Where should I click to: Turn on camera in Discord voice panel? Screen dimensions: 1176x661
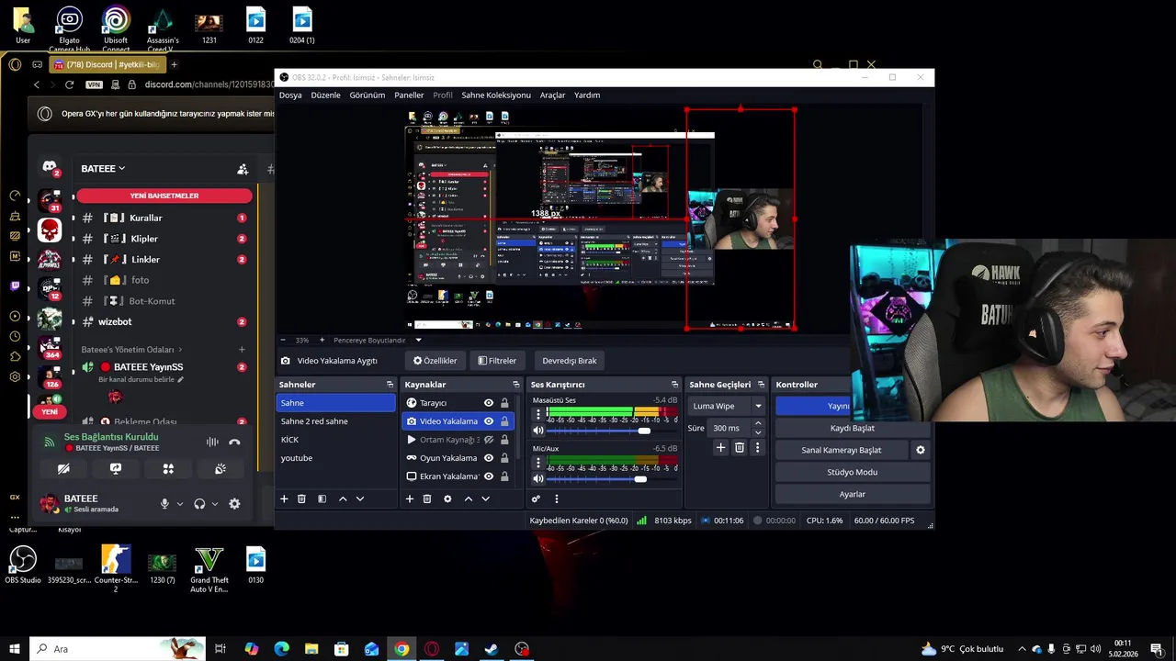tap(63, 468)
